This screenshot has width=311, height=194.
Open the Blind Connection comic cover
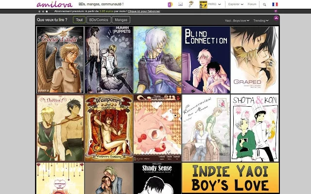click(x=206, y=60)
